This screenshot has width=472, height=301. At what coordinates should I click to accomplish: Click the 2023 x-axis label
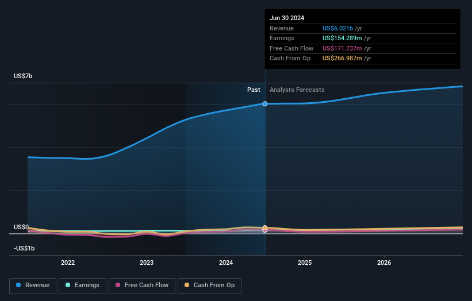[x=147, y=263]
